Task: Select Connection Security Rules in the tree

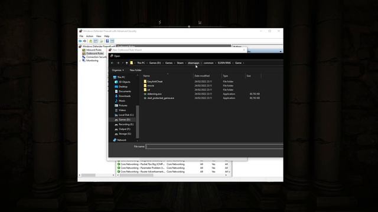Action: click(96, 57)
